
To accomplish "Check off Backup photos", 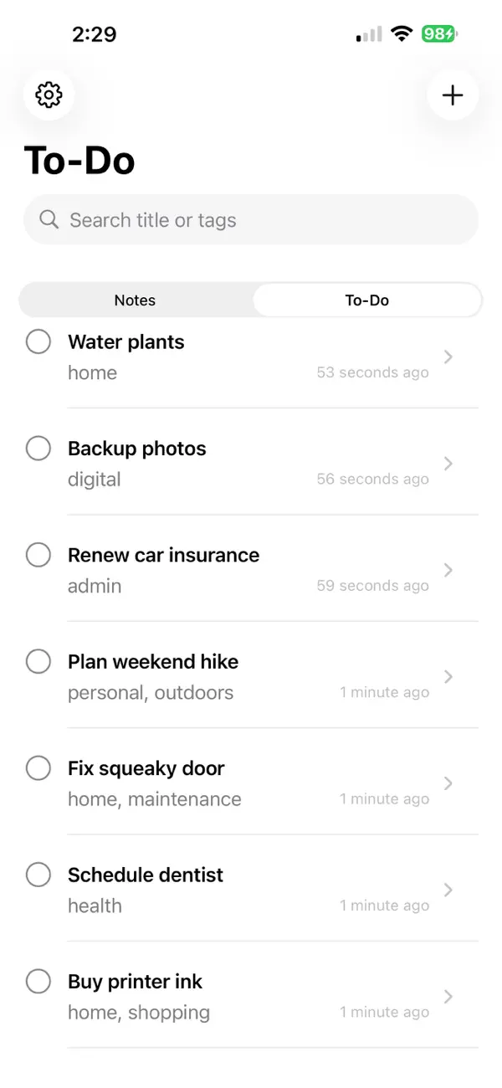I will (x=38, y=448).
